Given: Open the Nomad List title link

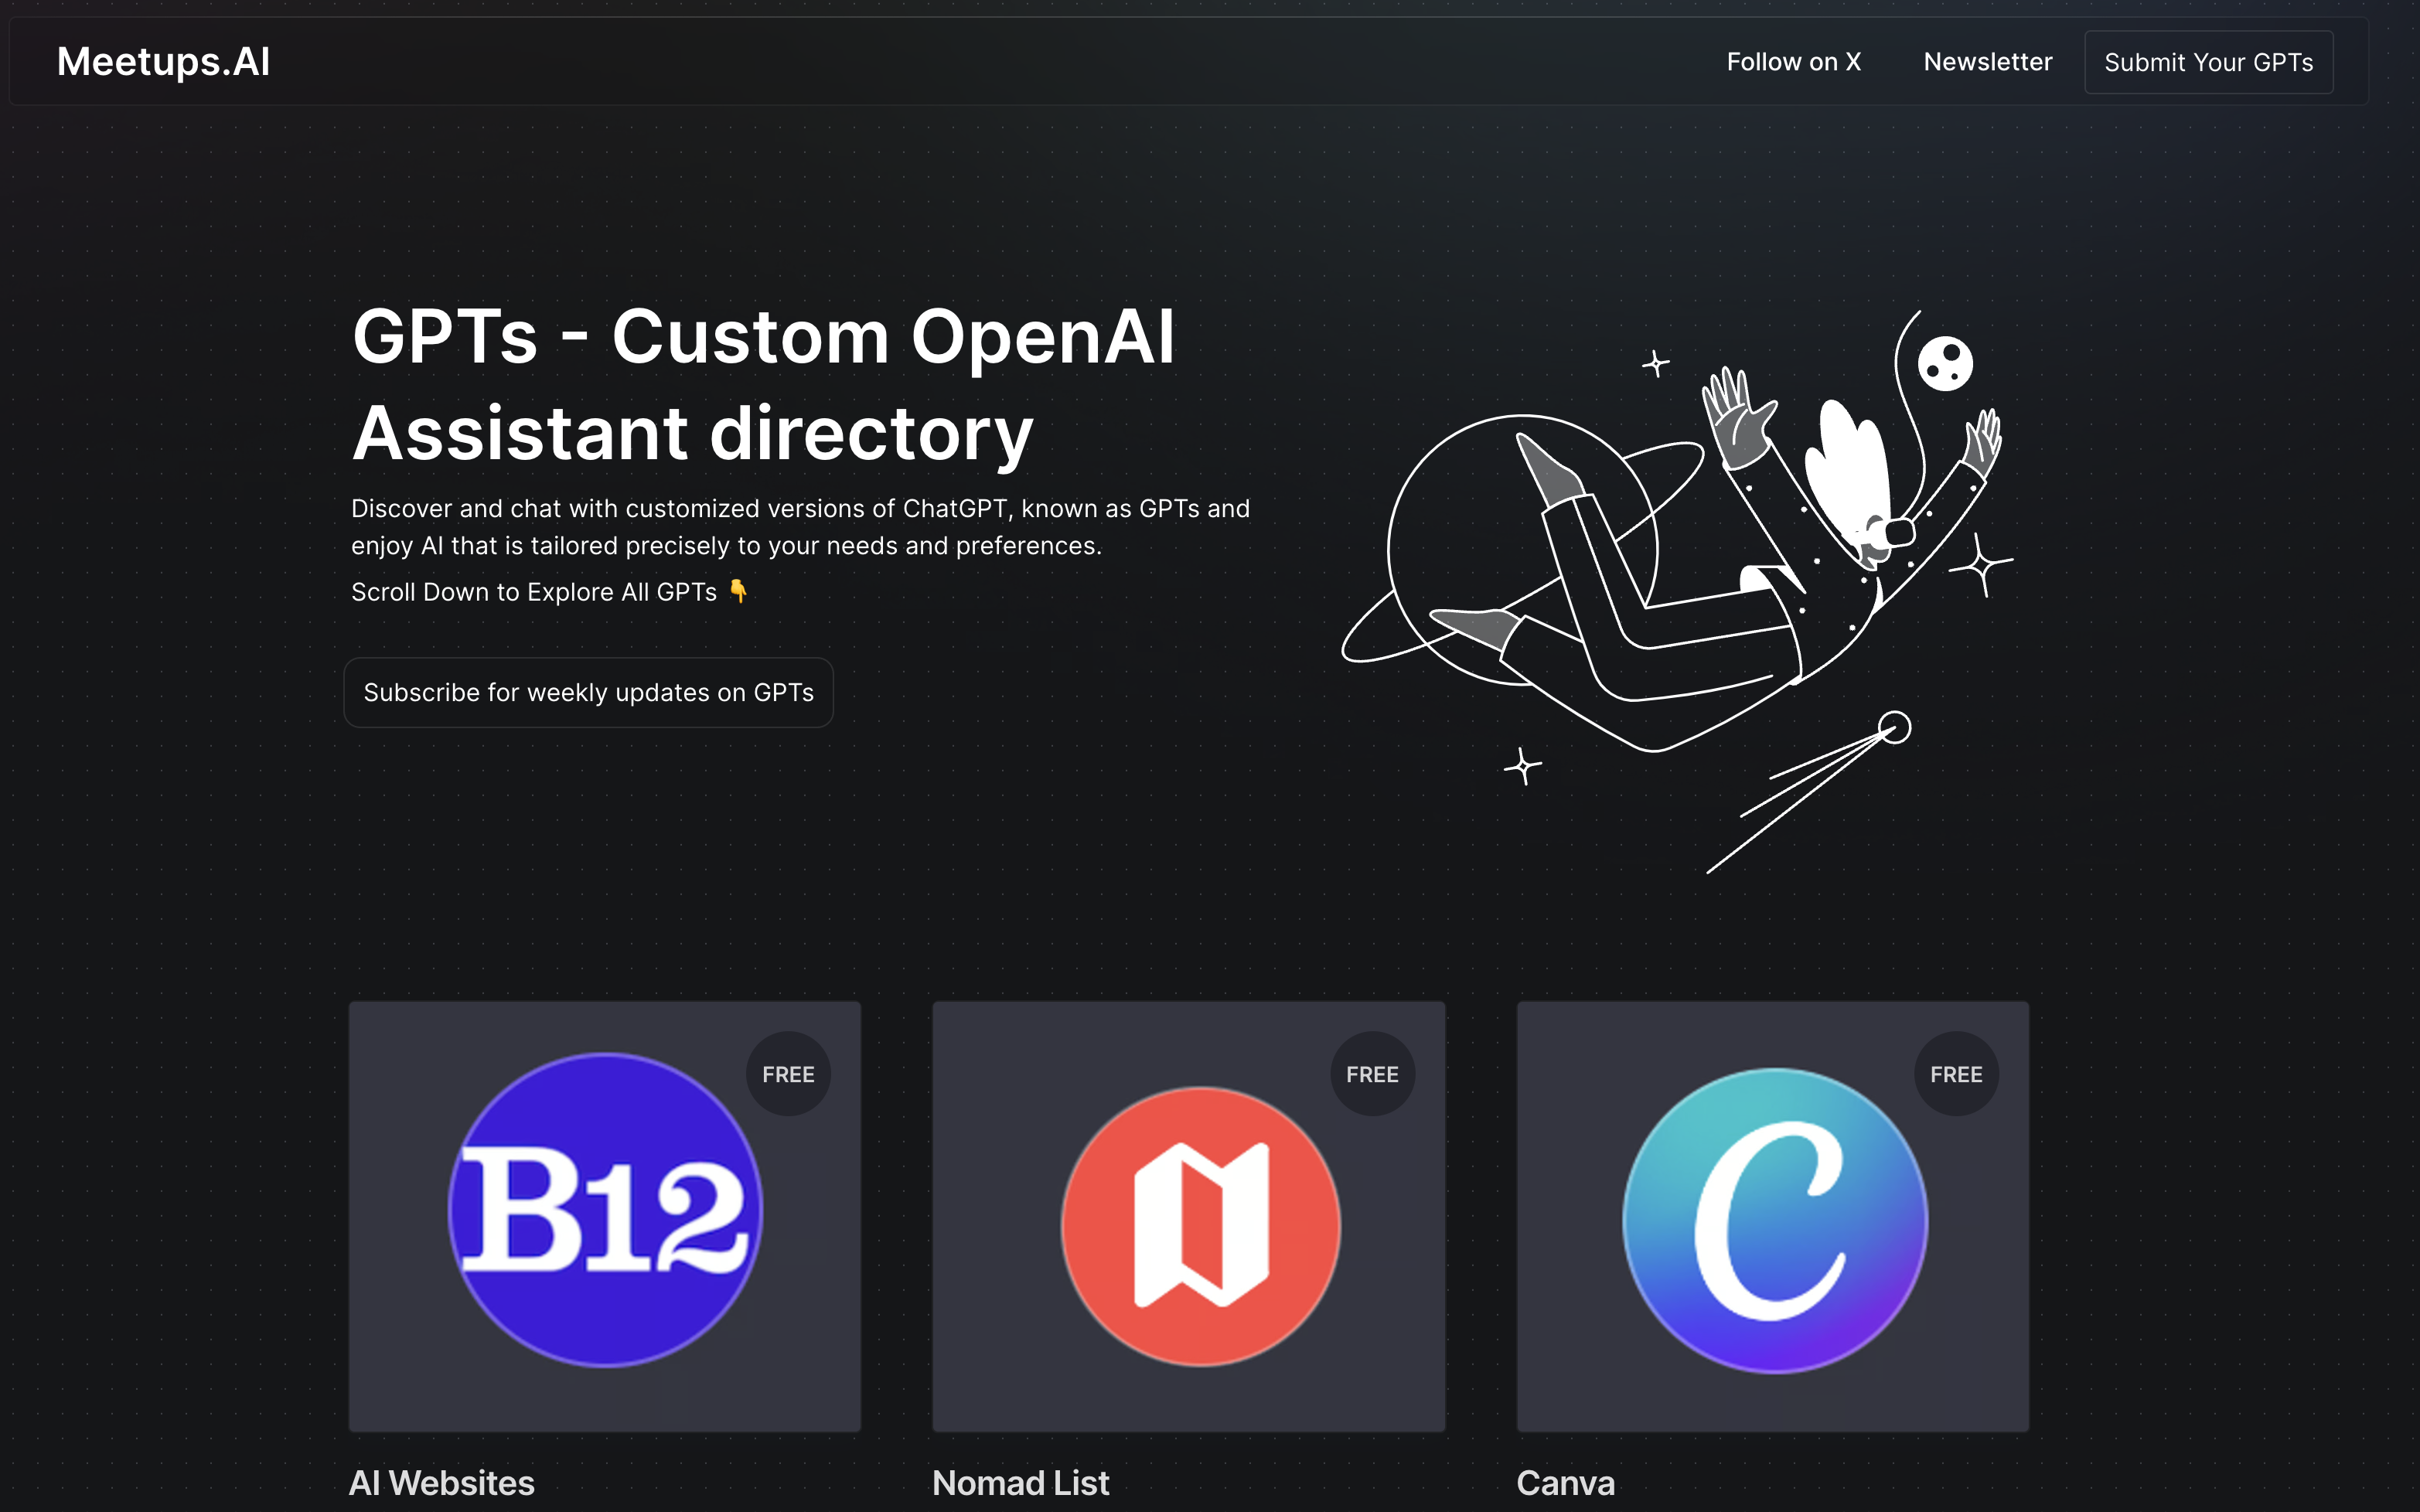Looking at the screenshot, I should click(x=1020, y=1482).
